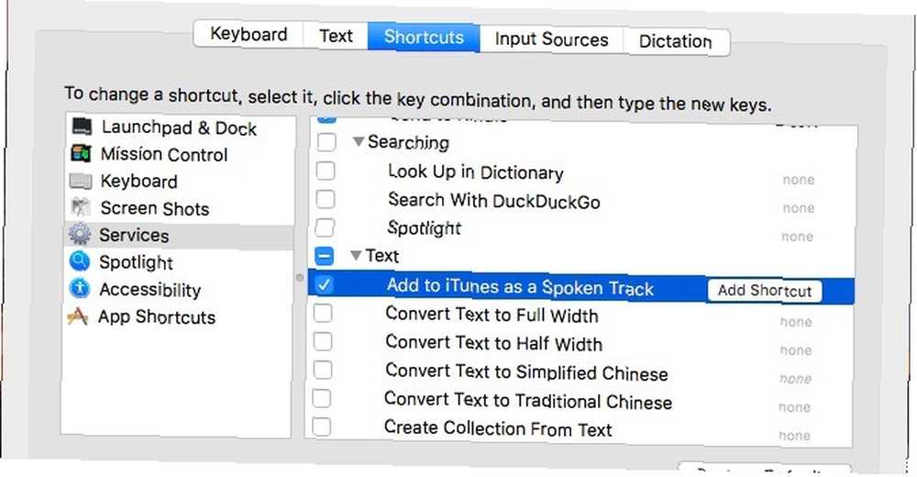Toggle the Text group mixed-state checkbox
Screen dimensions: 917x477
324,256
